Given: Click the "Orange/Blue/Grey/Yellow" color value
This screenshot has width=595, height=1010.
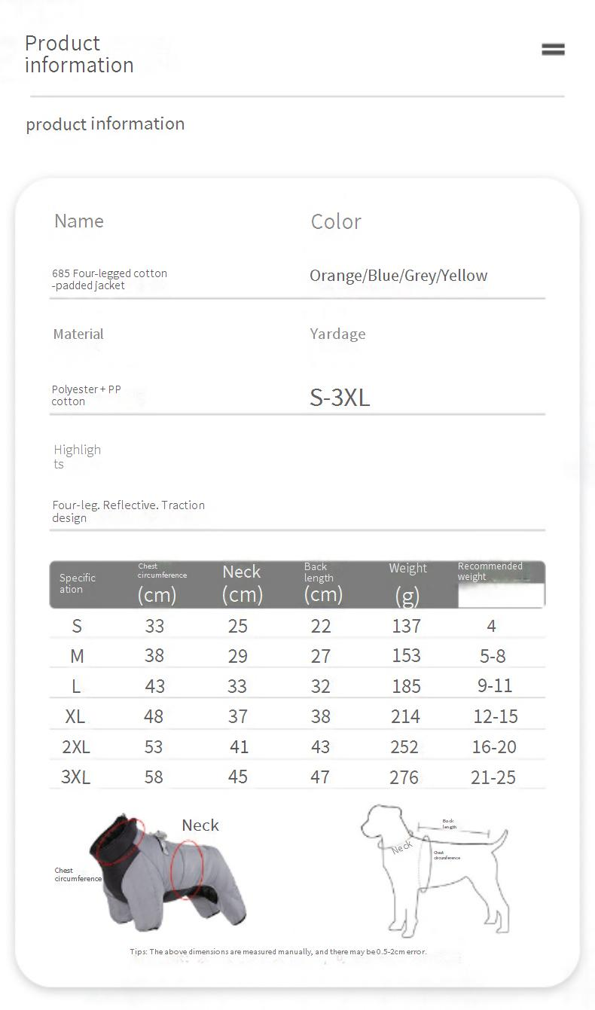Looking at the screenshot, I should point(398,276).
